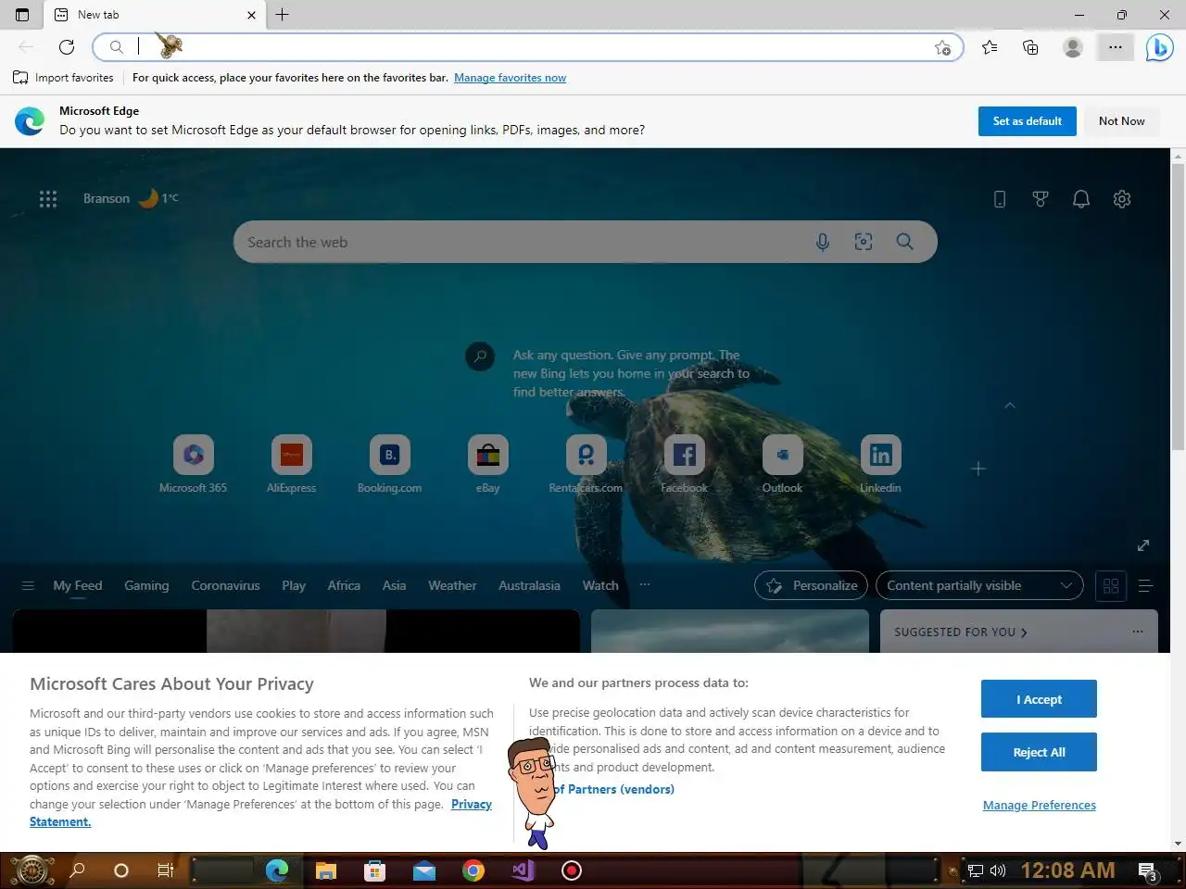The height and width of the screenshot is (889, 1186).
Task: Open Suggested For You options
Action: (1137, 632)
